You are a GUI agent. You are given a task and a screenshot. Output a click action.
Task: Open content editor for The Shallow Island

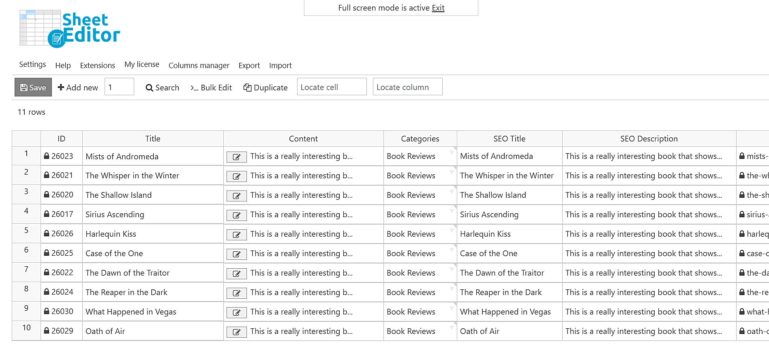pyautogui.click(x=236, y=196)
